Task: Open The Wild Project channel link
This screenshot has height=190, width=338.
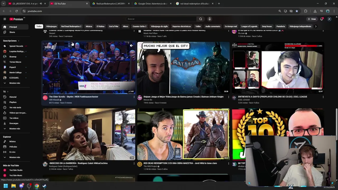Action: (x=150, y=166)
